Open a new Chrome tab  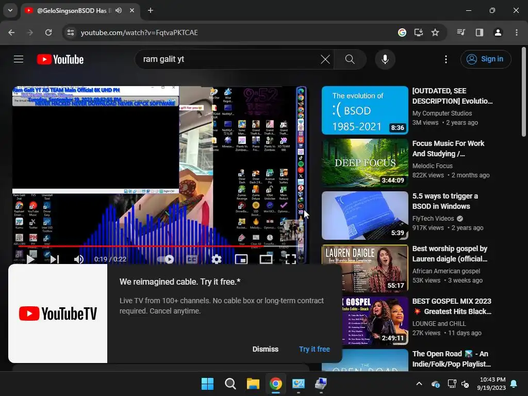tap(151, 10)
